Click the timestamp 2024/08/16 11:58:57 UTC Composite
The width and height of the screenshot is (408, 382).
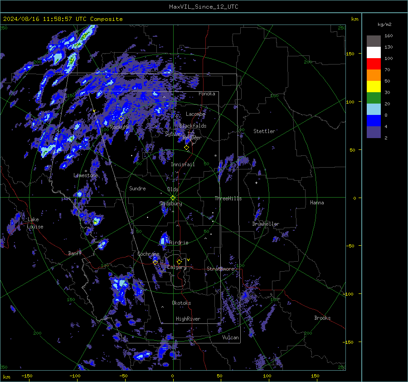point(63,19)
